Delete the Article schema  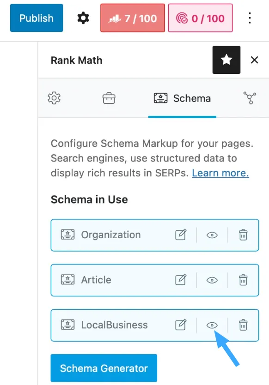coord(243,280)
